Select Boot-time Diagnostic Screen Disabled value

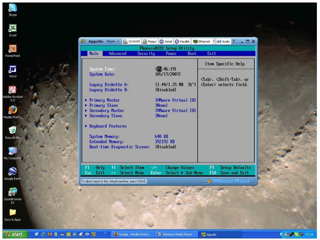[166, 147]
